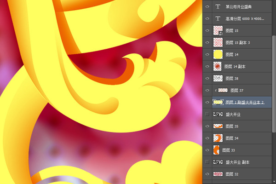Hide the selected 图层 1 副本 2 layer
The image size is (276, 184).
pyautogui.click(x=207, y=102)
